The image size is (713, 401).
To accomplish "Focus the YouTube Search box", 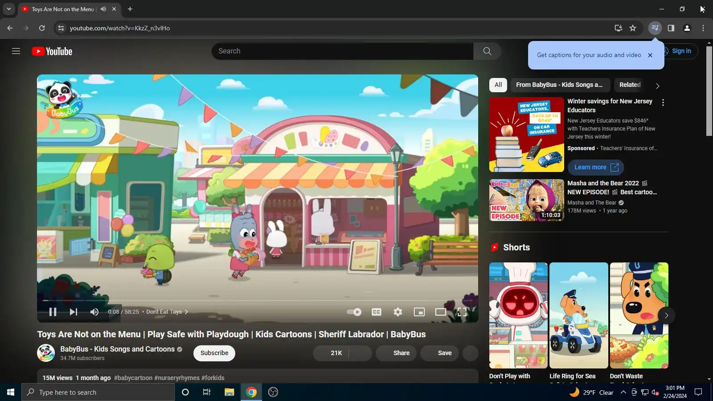I will coord(342,51).
